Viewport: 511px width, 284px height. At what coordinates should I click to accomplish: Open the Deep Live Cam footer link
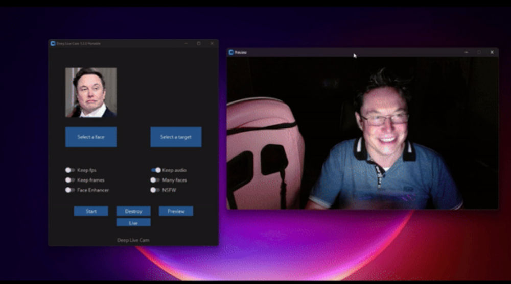[x=133, y=240]
